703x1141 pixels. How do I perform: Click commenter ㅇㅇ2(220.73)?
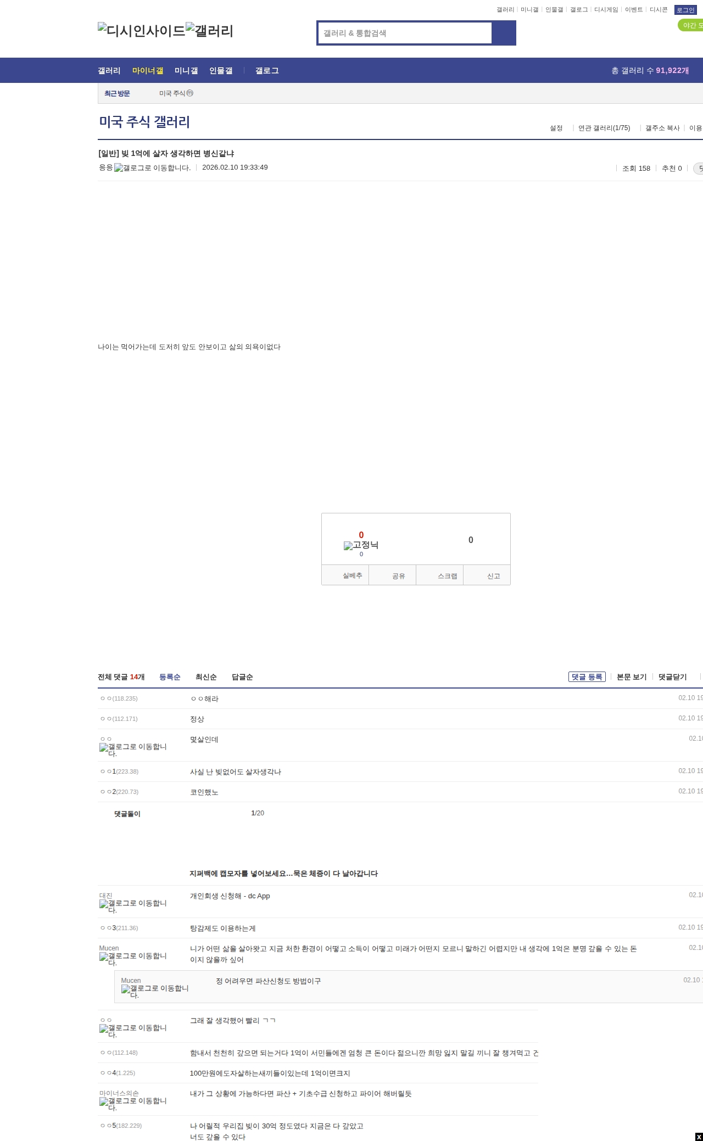pos(119,792)
